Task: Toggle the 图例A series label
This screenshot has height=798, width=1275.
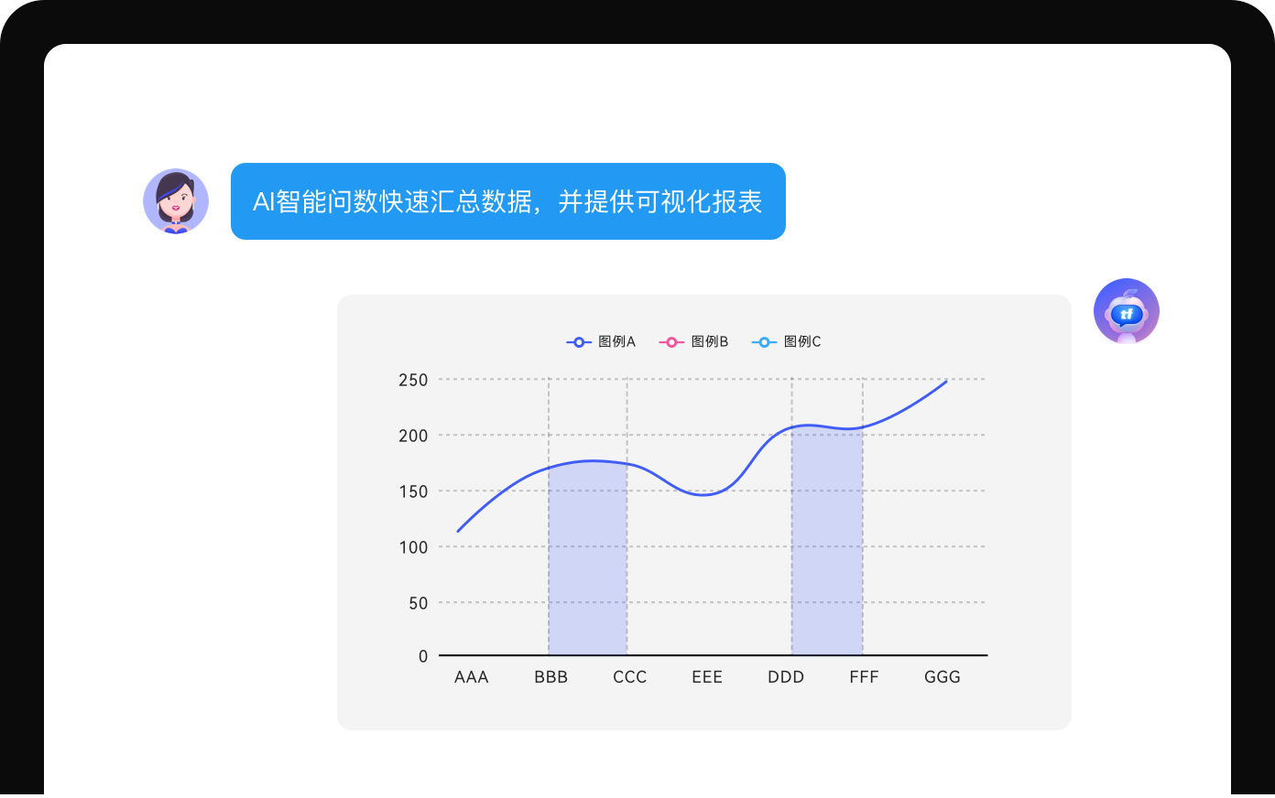Action: [x=616, y=341]
